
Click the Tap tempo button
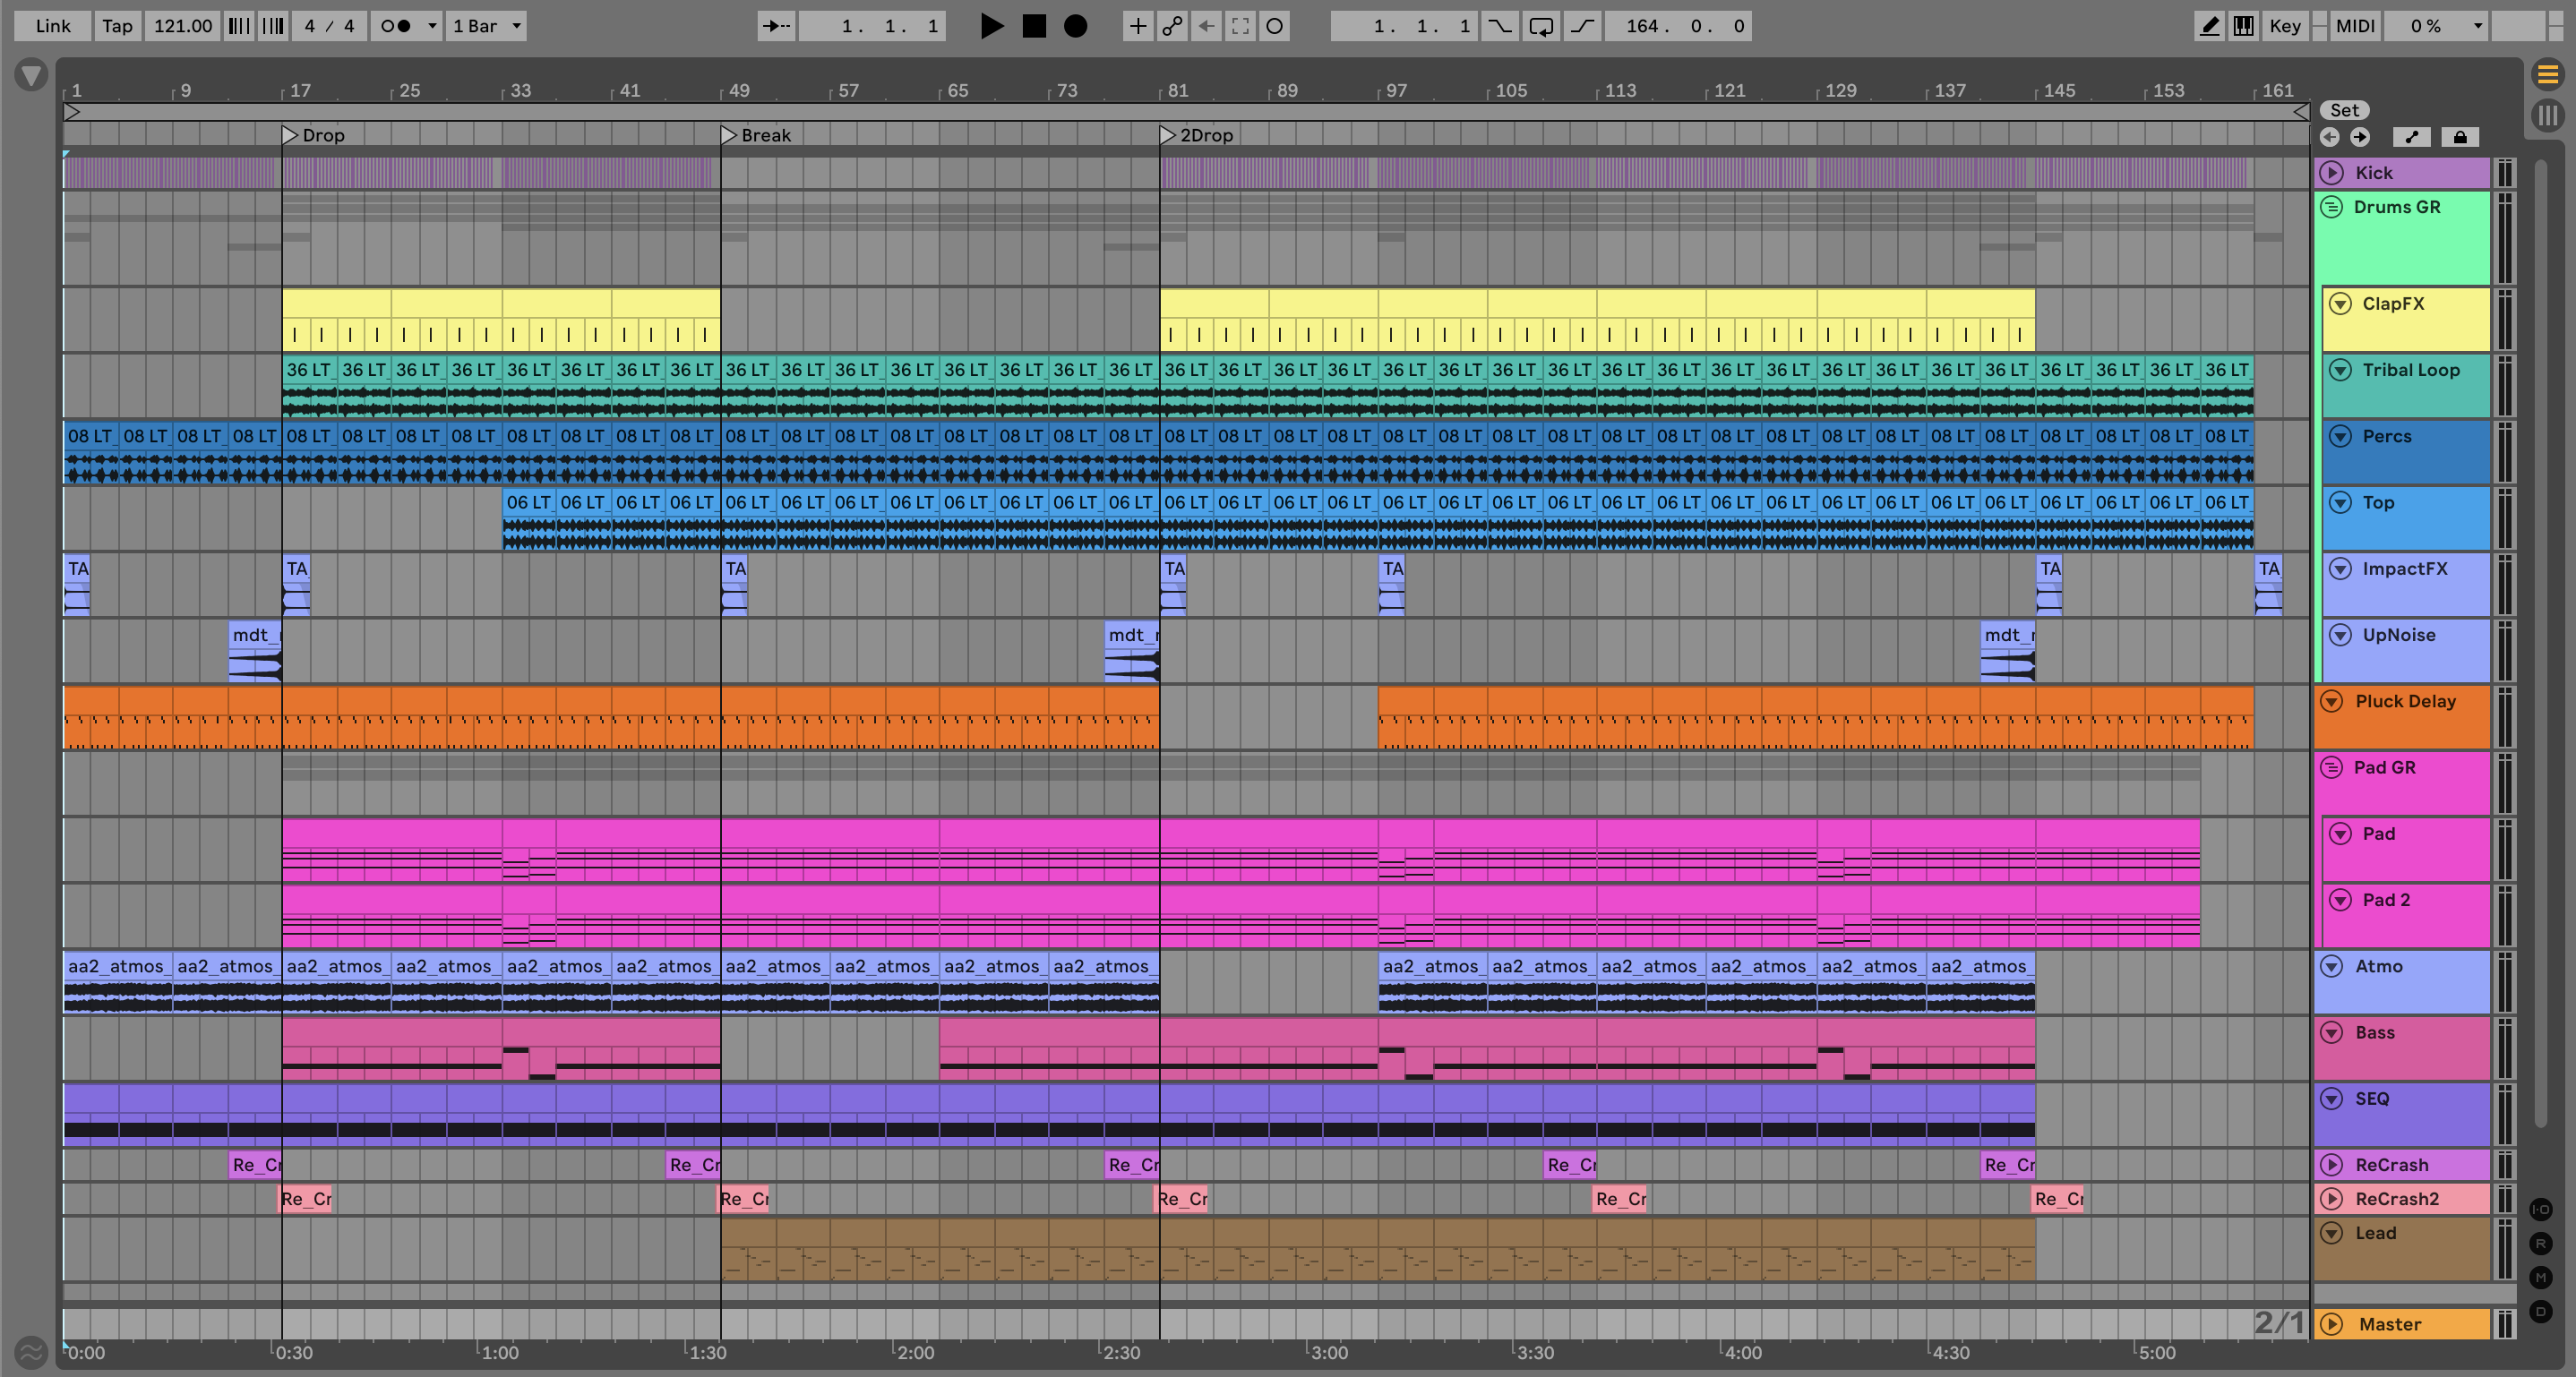(x=117, y=26)
